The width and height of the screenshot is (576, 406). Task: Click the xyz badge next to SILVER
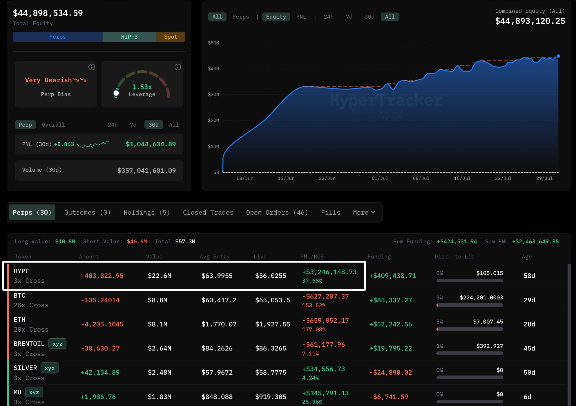(50, 368)
